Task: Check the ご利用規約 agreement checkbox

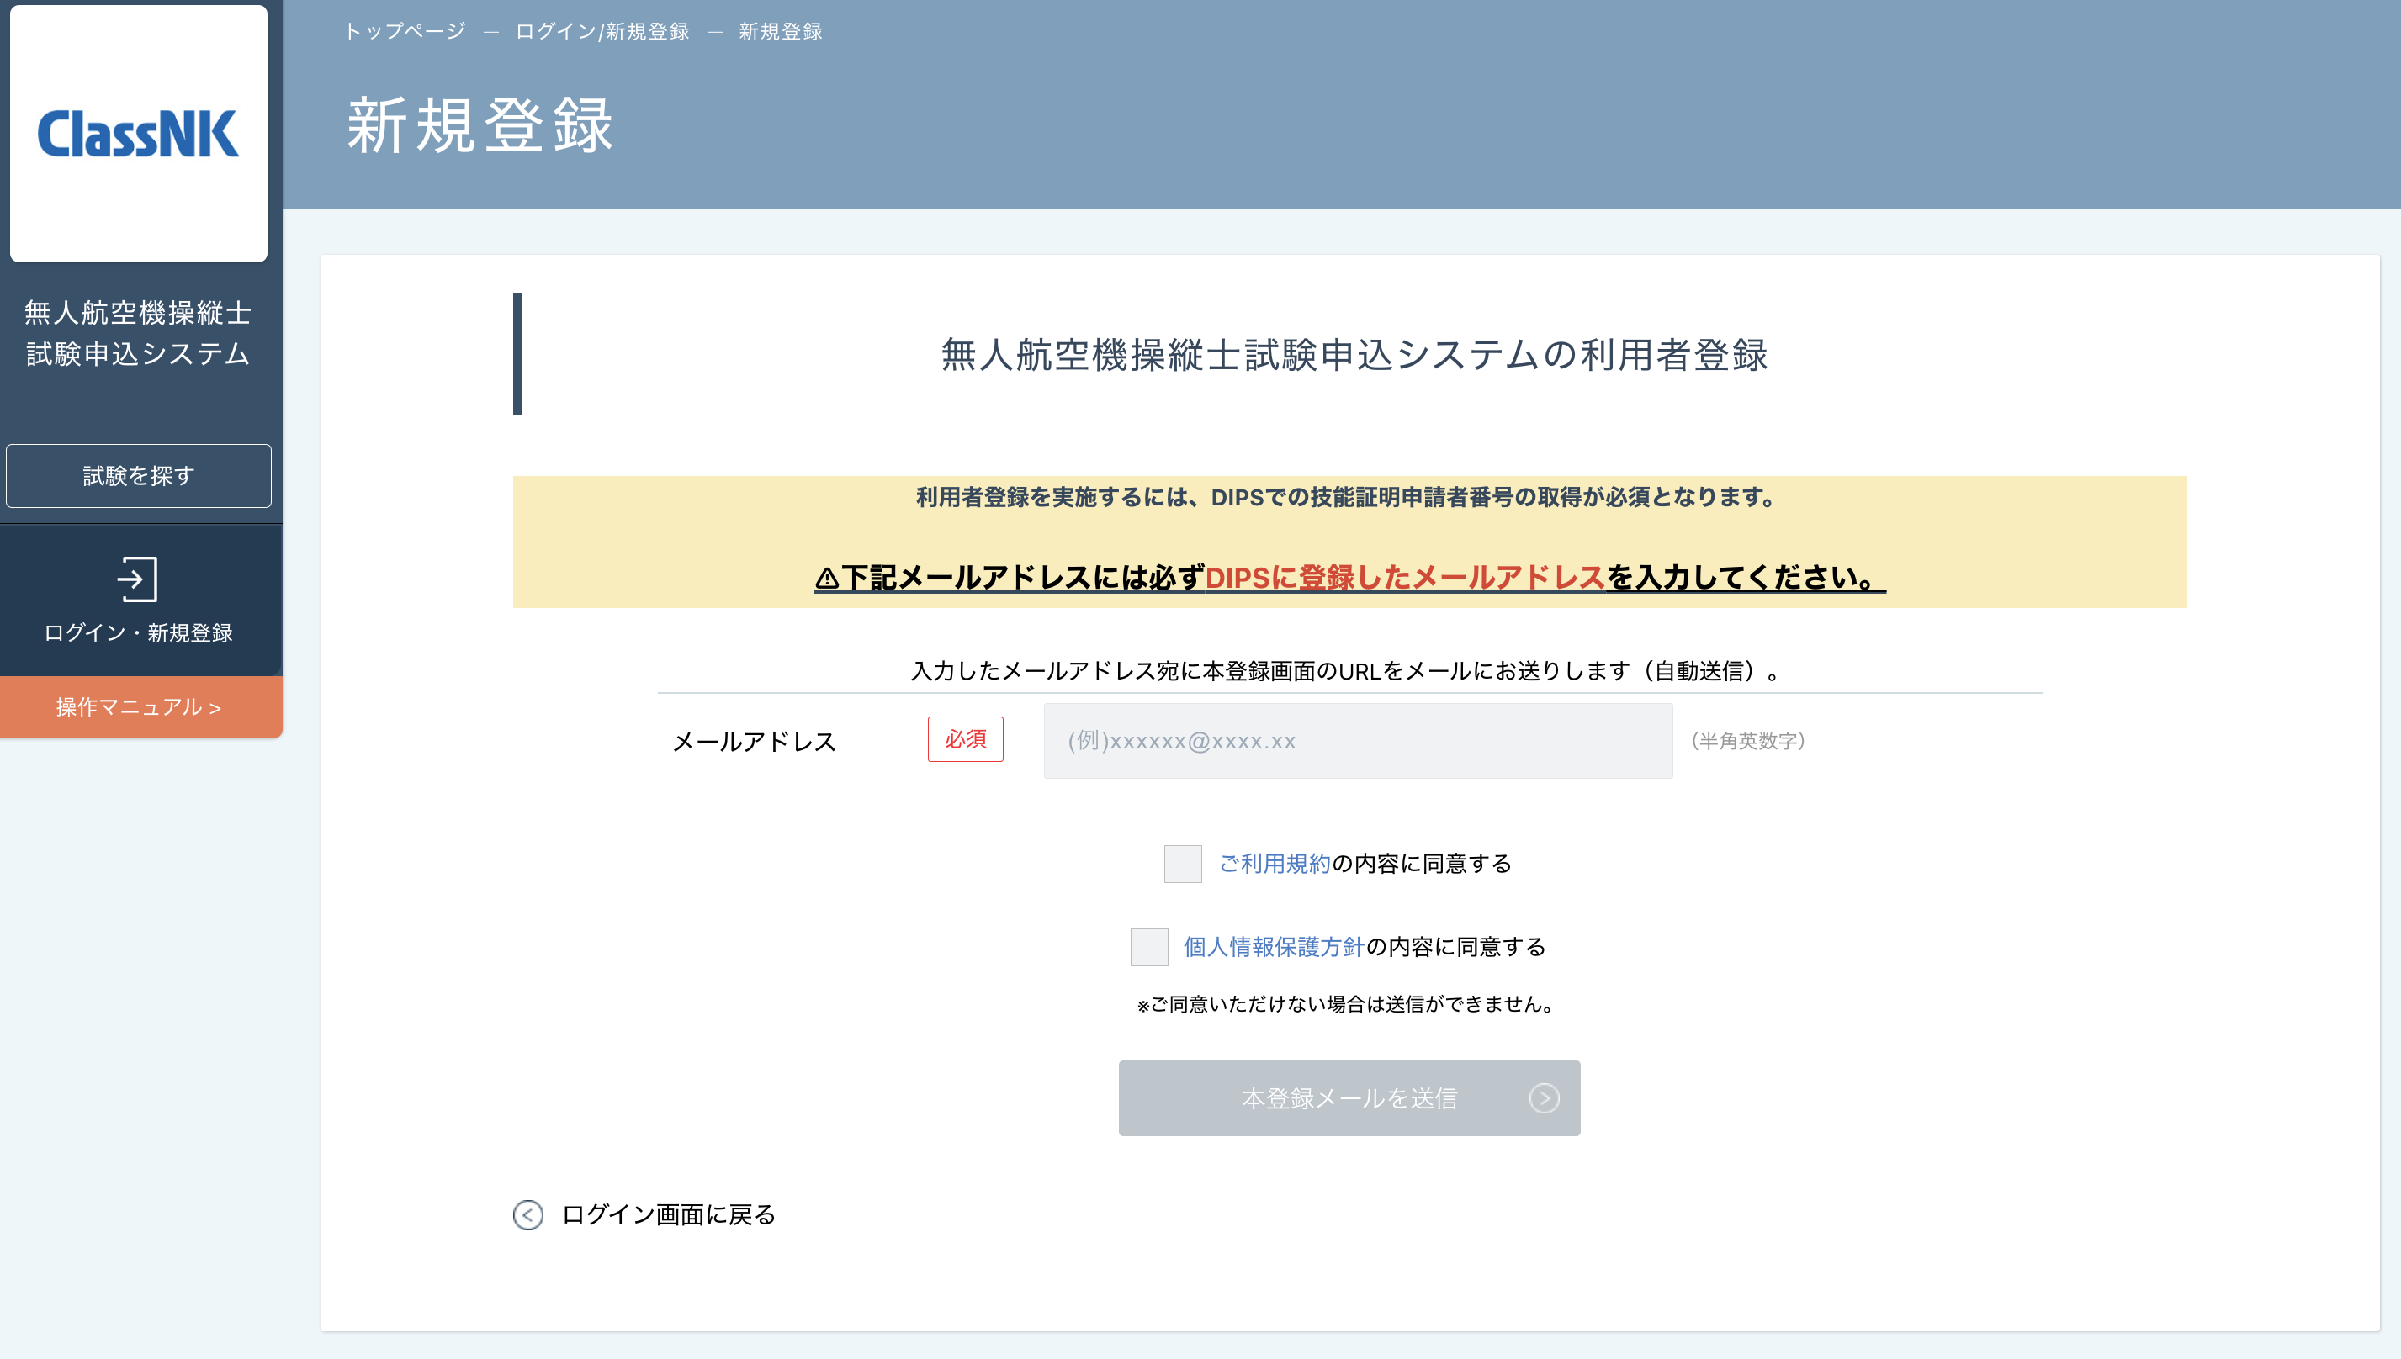Action: pyautogui.click(x=1183, y=864)
